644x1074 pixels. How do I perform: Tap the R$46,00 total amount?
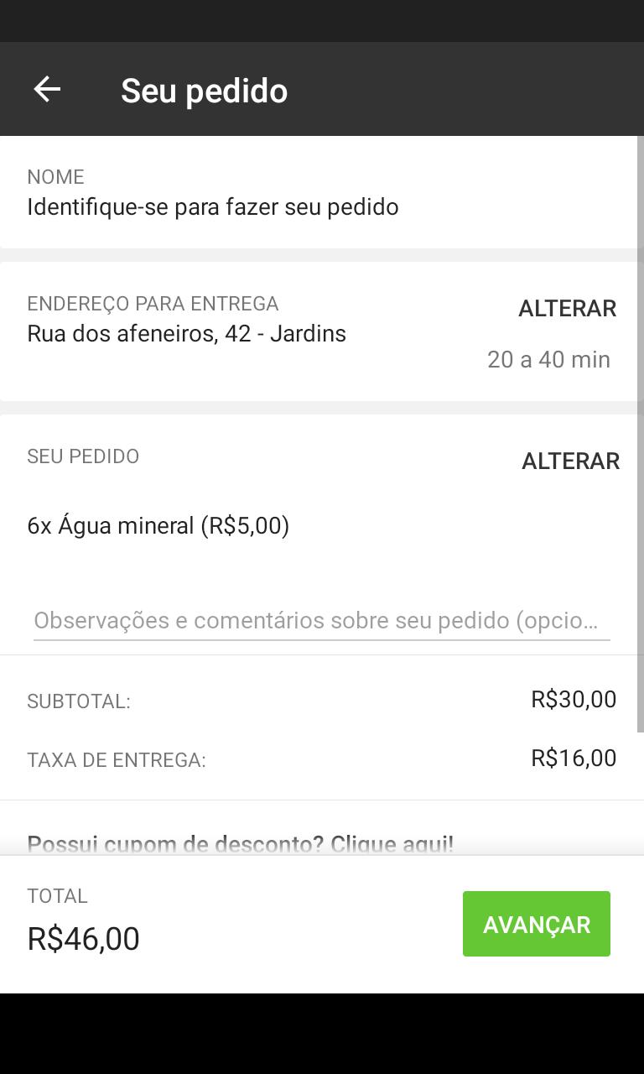click(x=84, y=939)
